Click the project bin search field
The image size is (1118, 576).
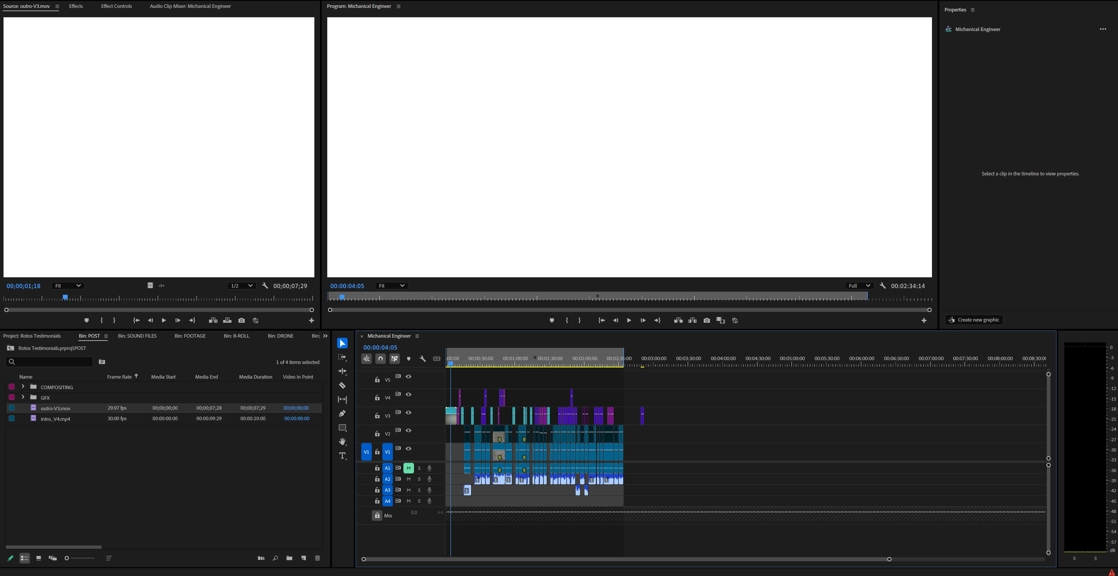tap(52, 362)
